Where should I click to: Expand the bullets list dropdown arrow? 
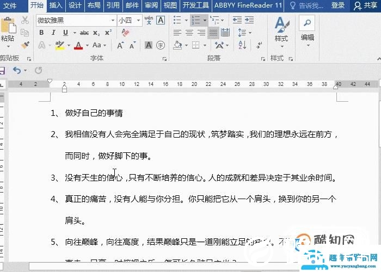point(186,20)
